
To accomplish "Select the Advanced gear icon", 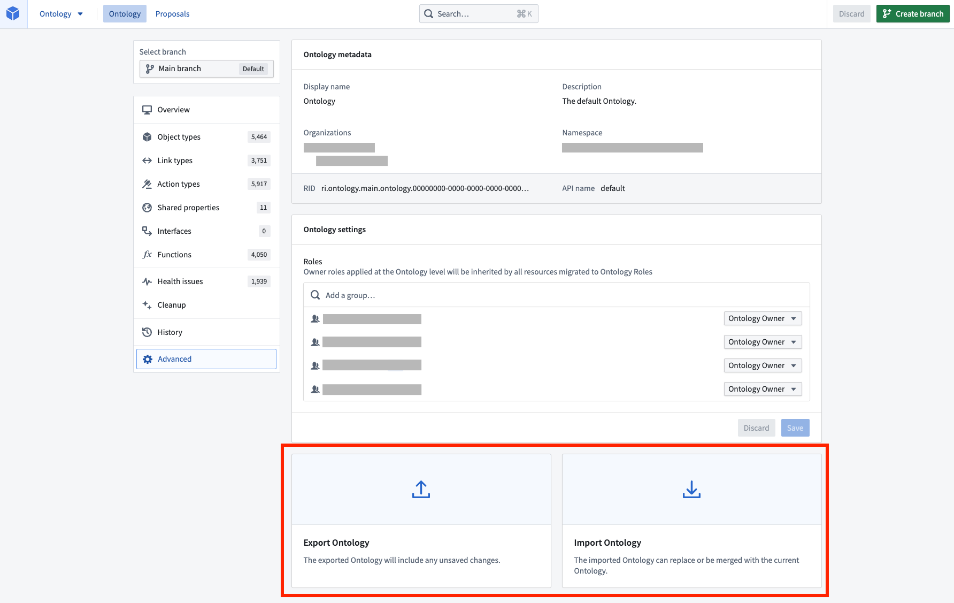I will tap(148, 359).
